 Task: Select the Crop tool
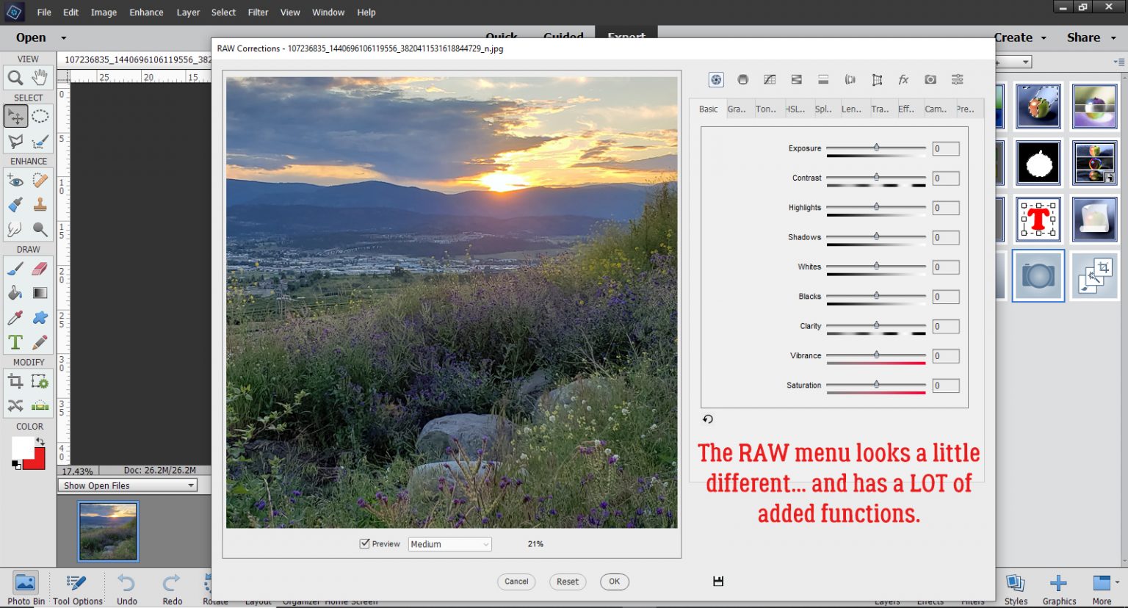[14, 381]
